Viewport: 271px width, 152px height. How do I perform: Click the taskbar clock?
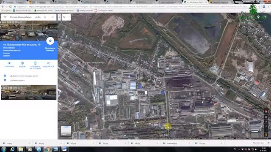tap(263, 149)
